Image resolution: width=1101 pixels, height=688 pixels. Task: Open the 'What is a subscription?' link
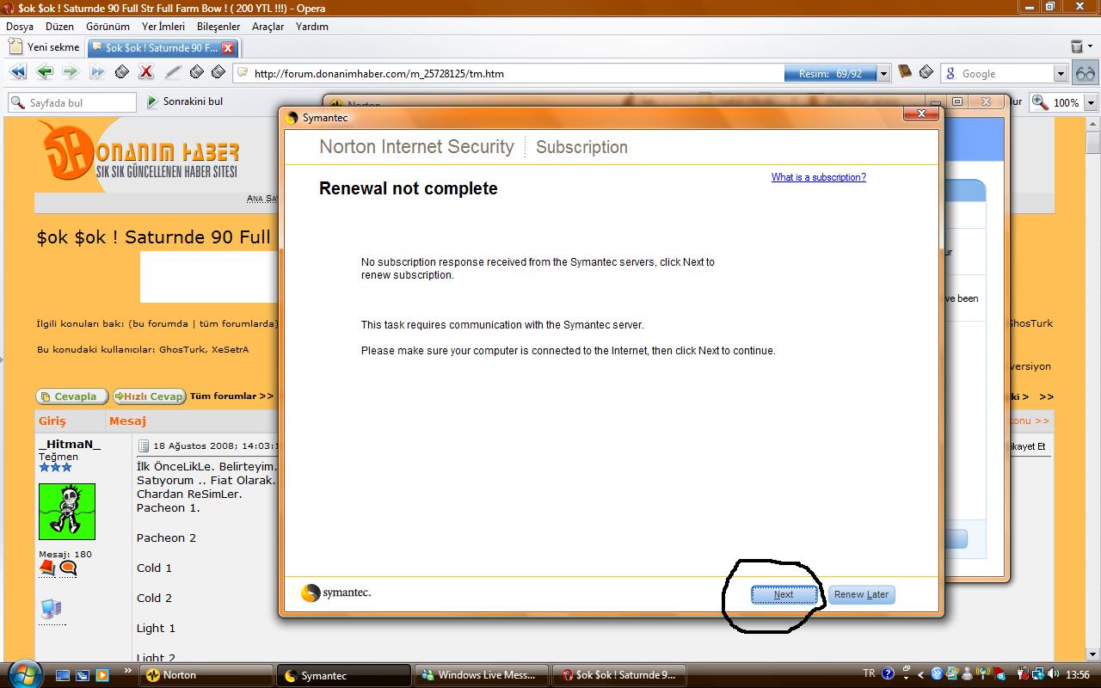818,177
